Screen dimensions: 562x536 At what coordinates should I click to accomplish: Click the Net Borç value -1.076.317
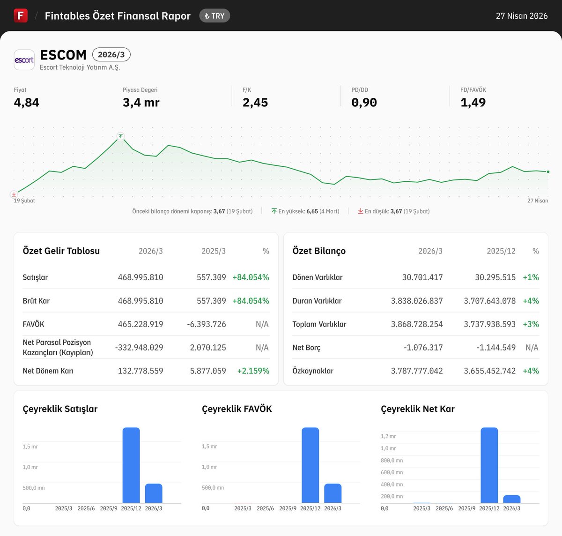tap(423, 348)
